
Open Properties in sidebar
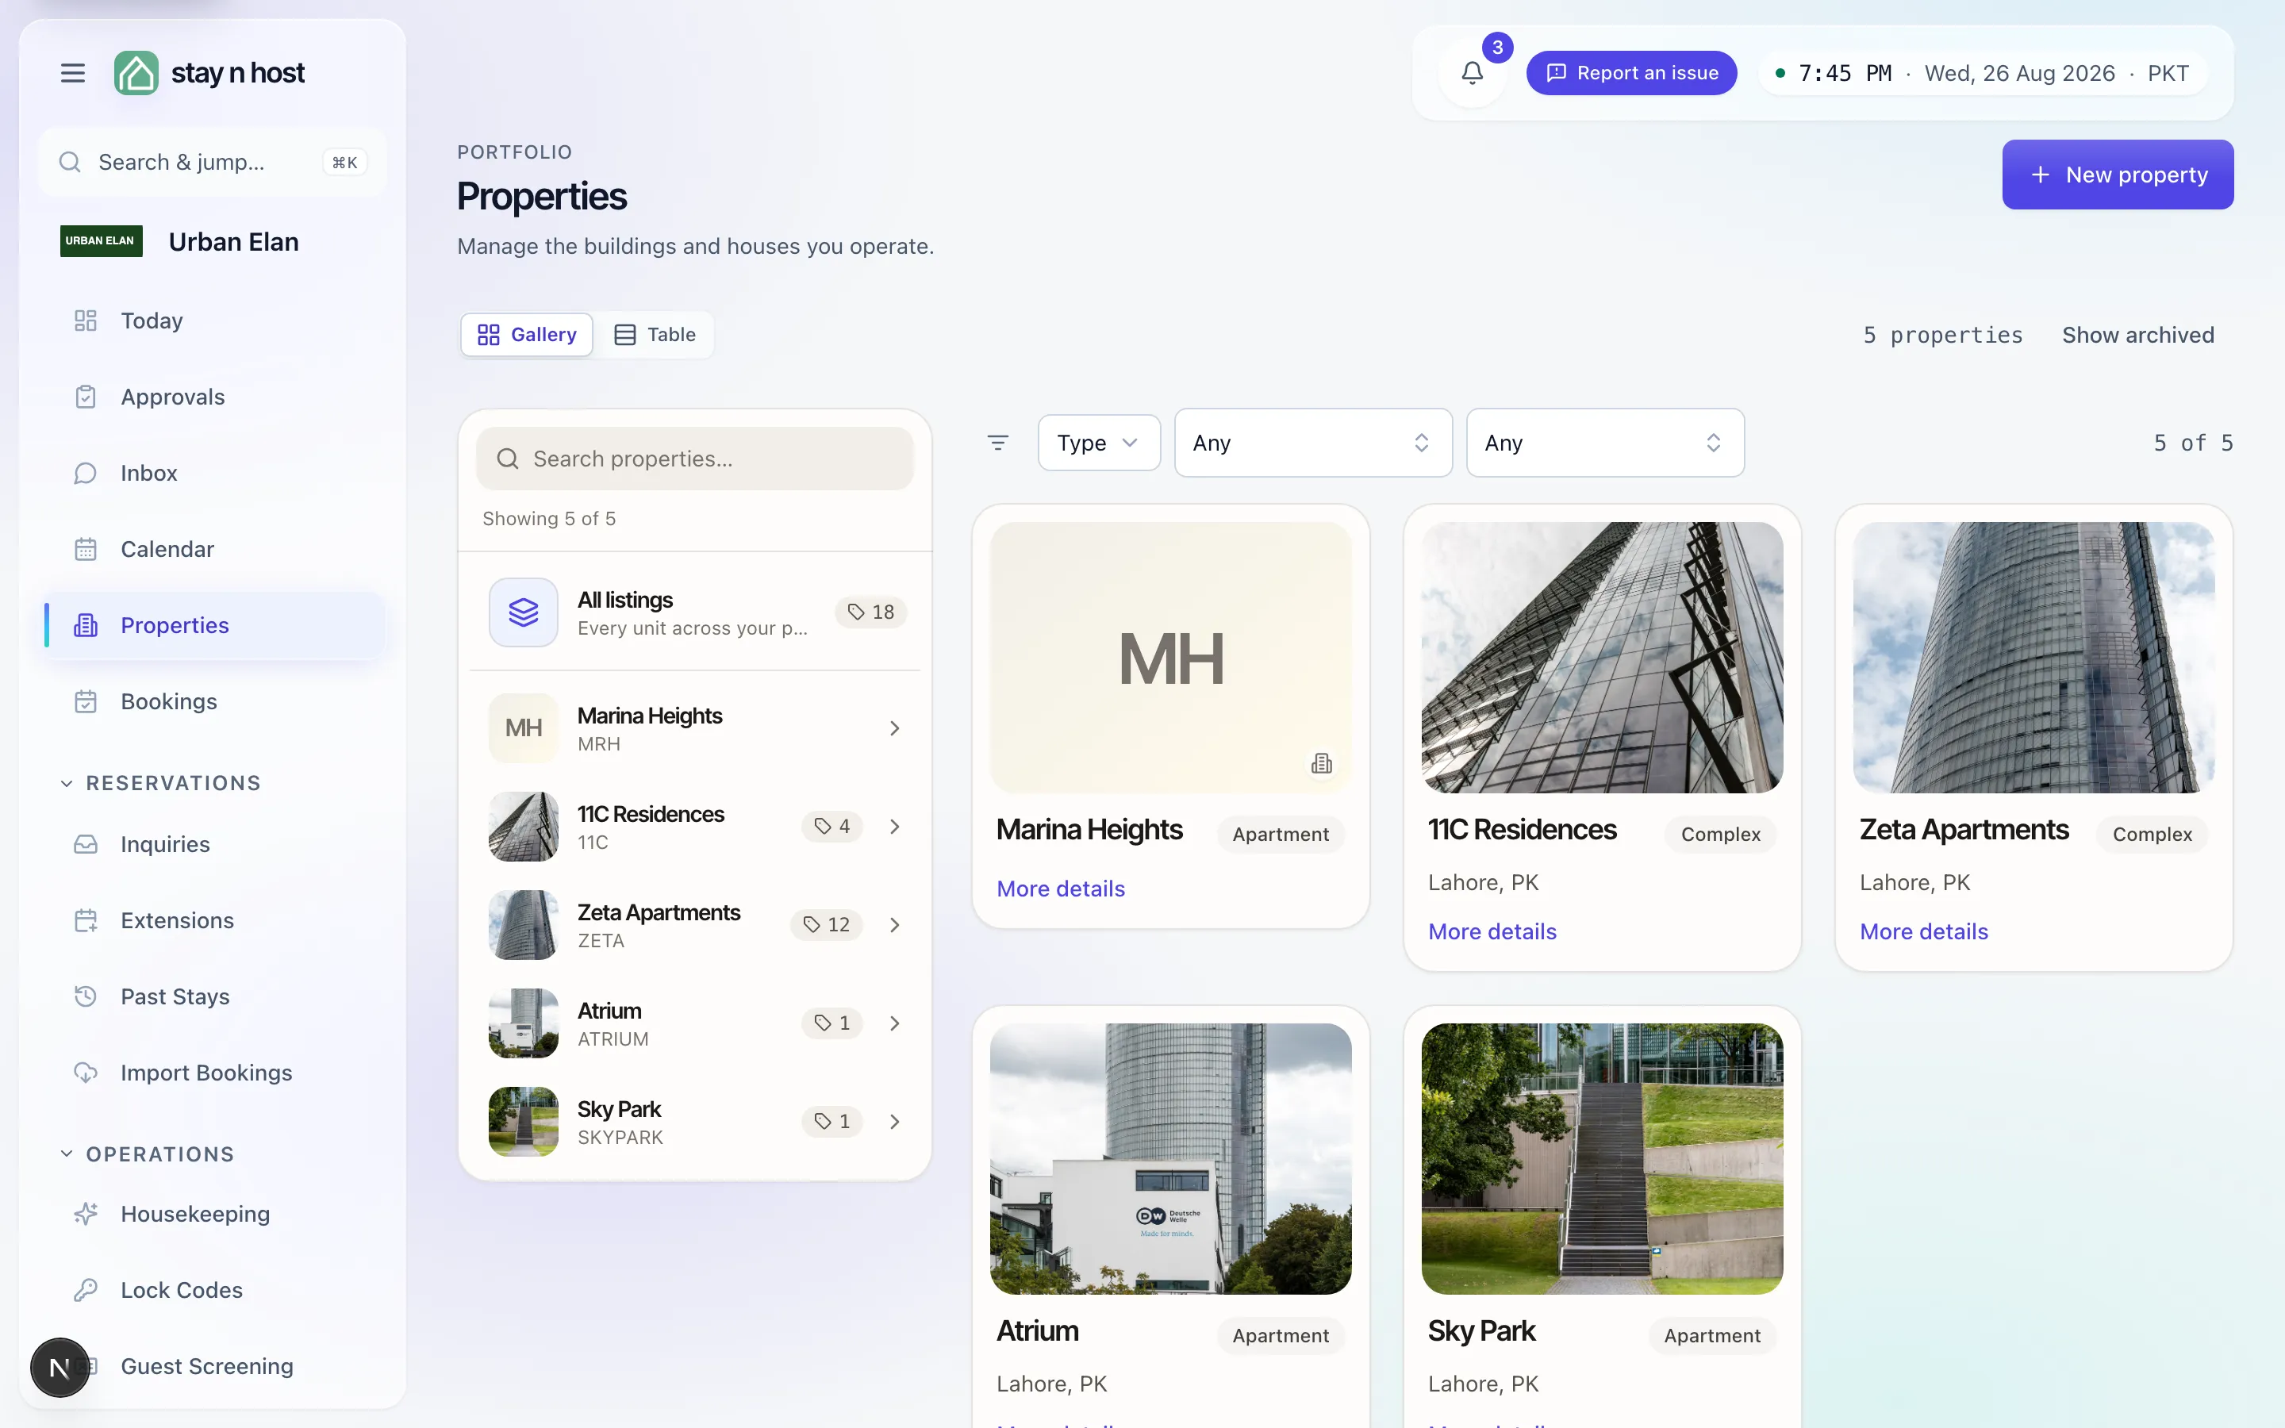(214, 625)
